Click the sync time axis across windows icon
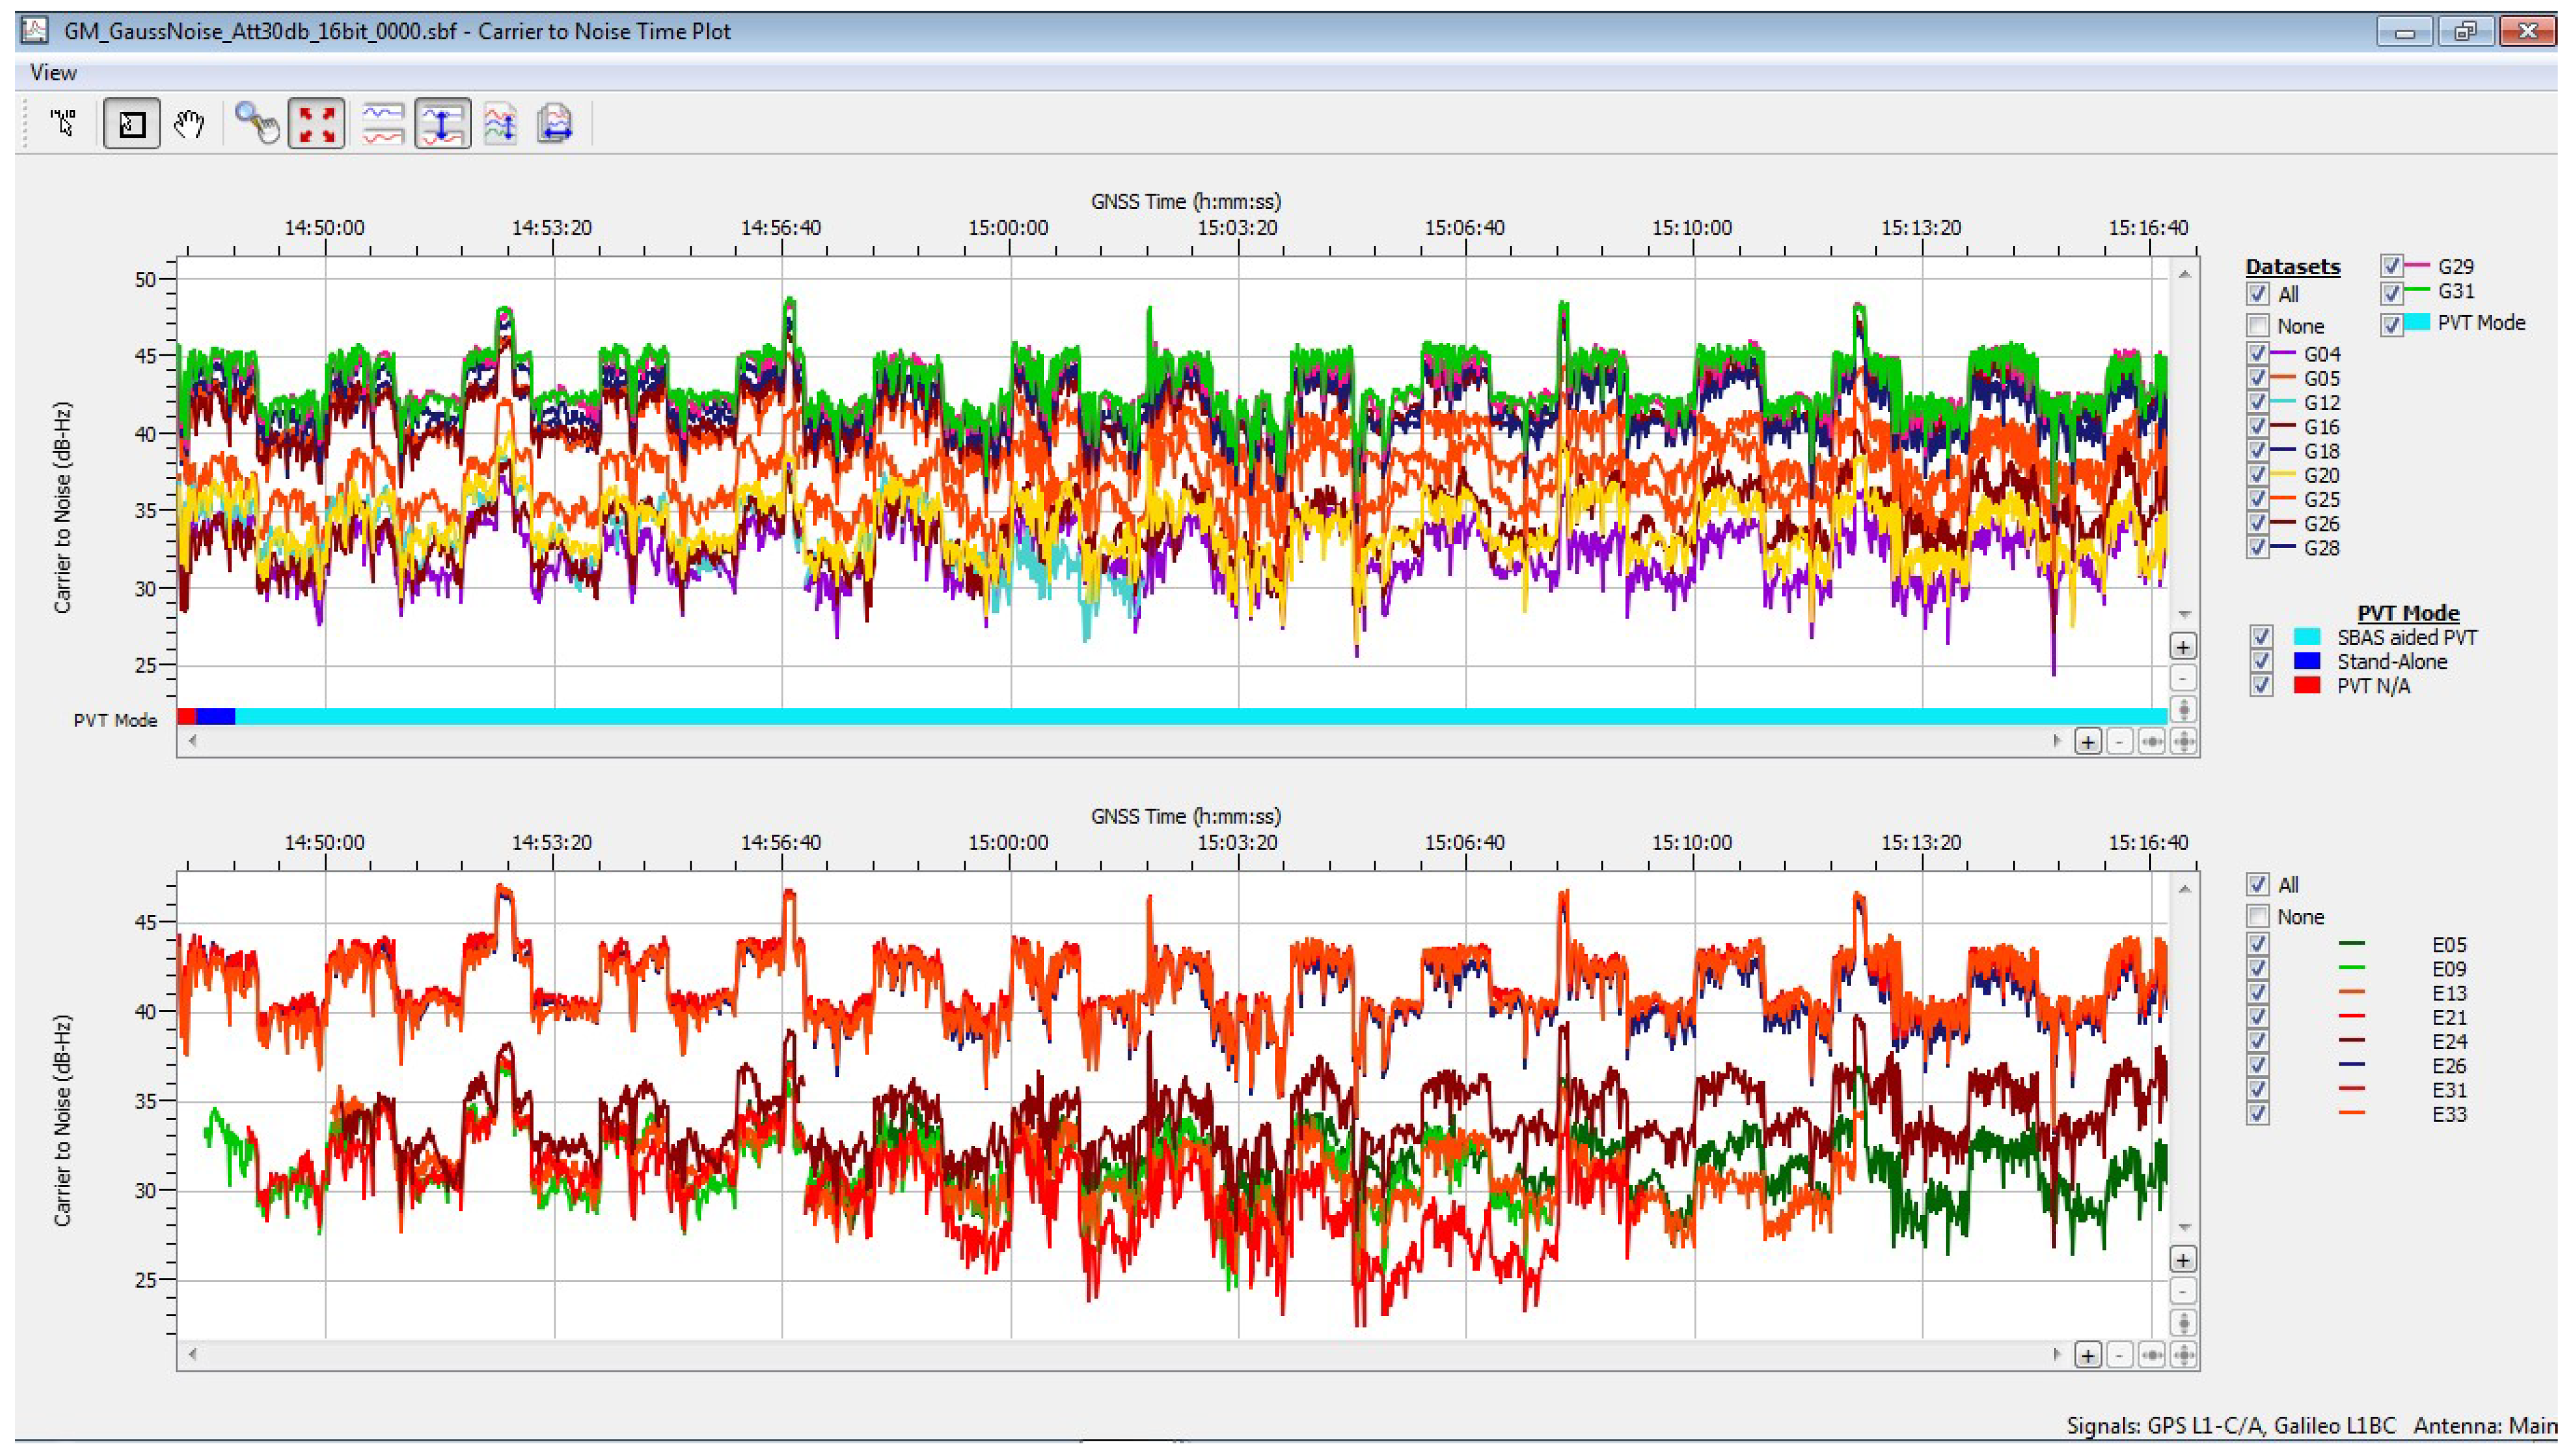Image resolution: width=2576 pixels, height=1456 pixels. (x=555, y=124)
